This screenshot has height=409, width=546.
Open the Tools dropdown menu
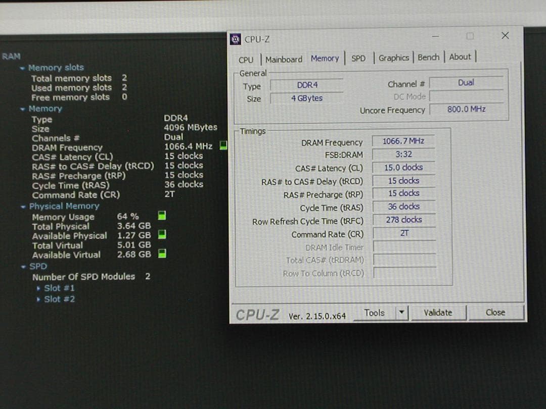403,313
